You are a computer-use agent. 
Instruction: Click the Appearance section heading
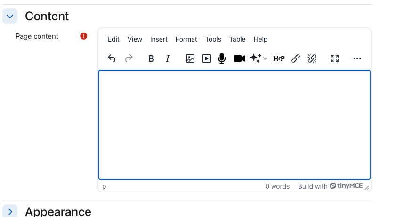pos(58,212)
